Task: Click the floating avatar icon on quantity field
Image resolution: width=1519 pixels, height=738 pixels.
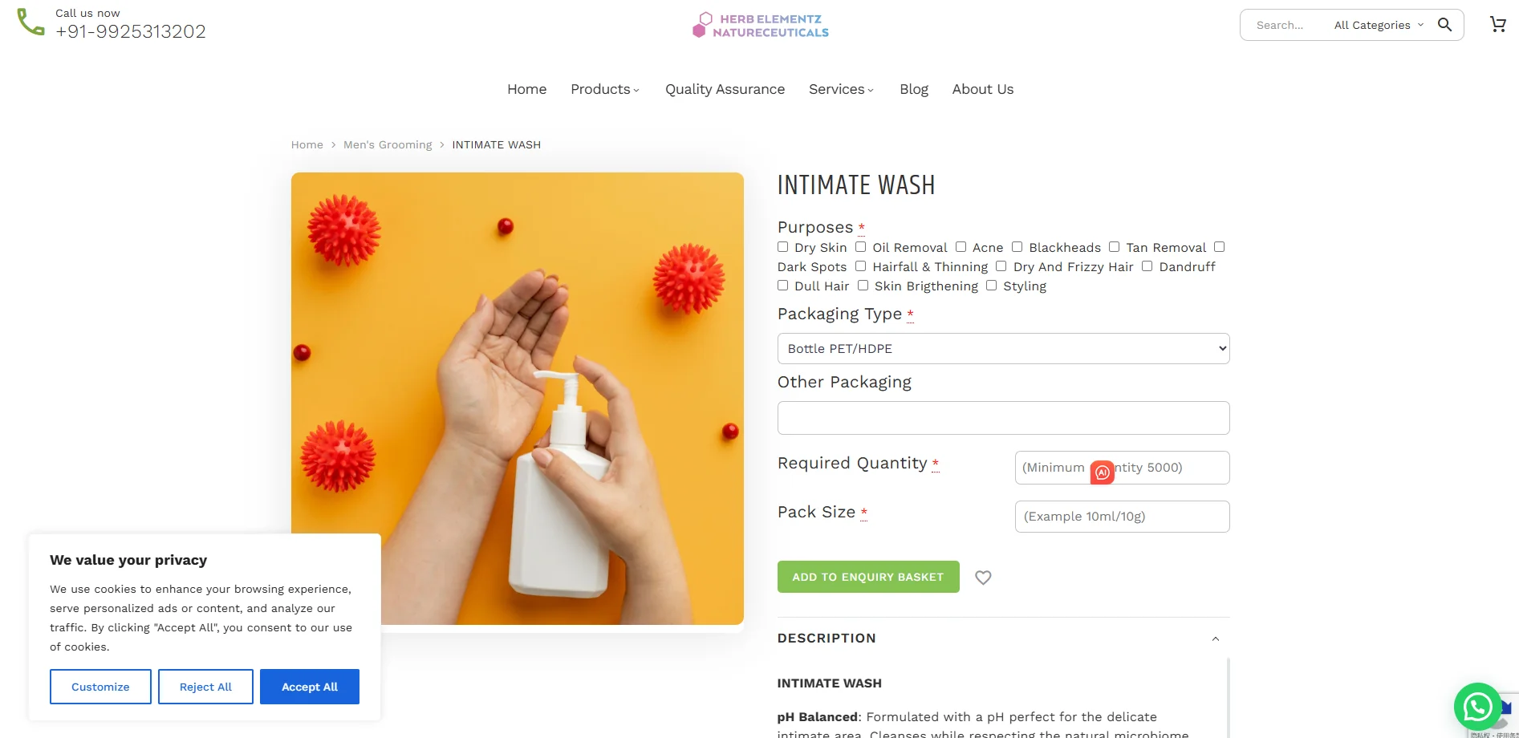Action: click(x=1101, y=472)
